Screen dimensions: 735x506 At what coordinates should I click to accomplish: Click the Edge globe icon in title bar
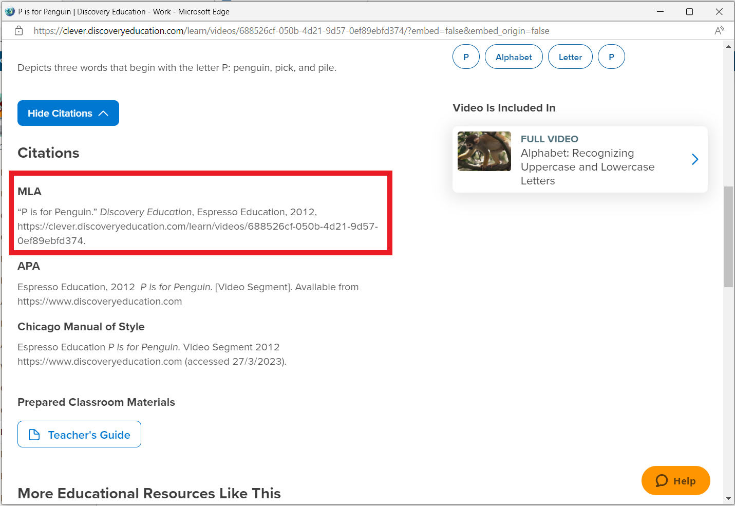[10, 11]
